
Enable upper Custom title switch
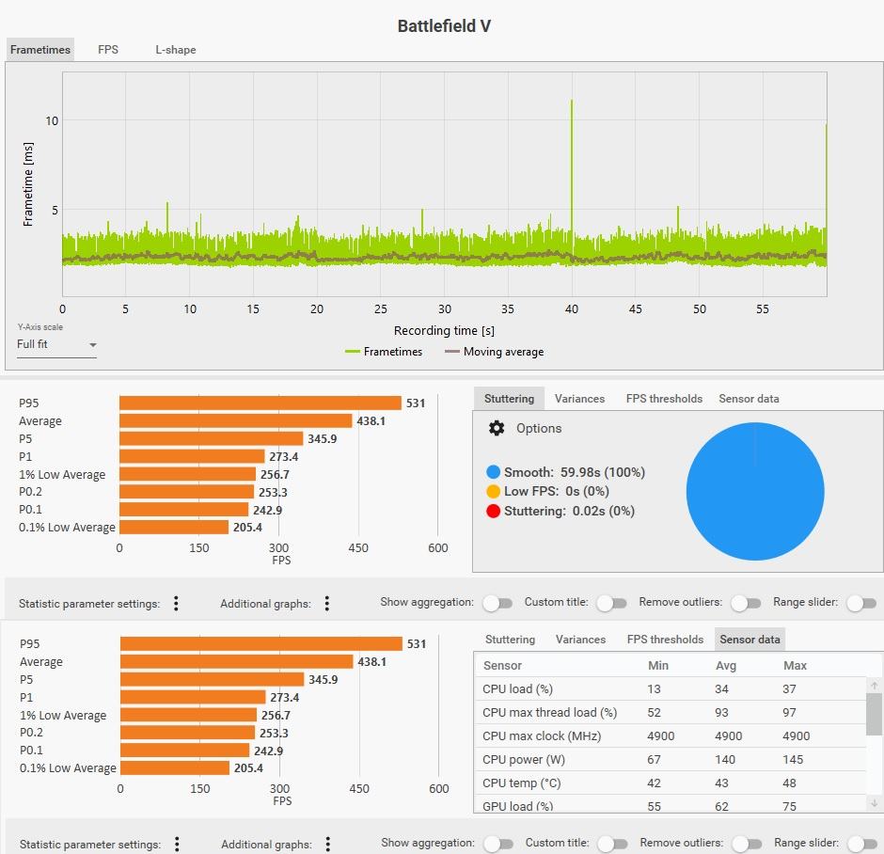pos(611,603)
